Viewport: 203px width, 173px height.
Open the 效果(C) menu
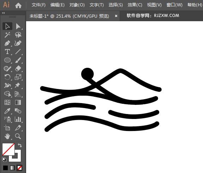135,5
